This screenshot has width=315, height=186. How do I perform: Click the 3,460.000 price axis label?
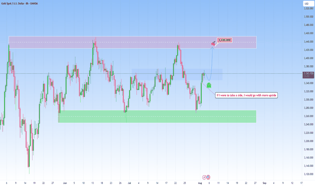(309, 33)
